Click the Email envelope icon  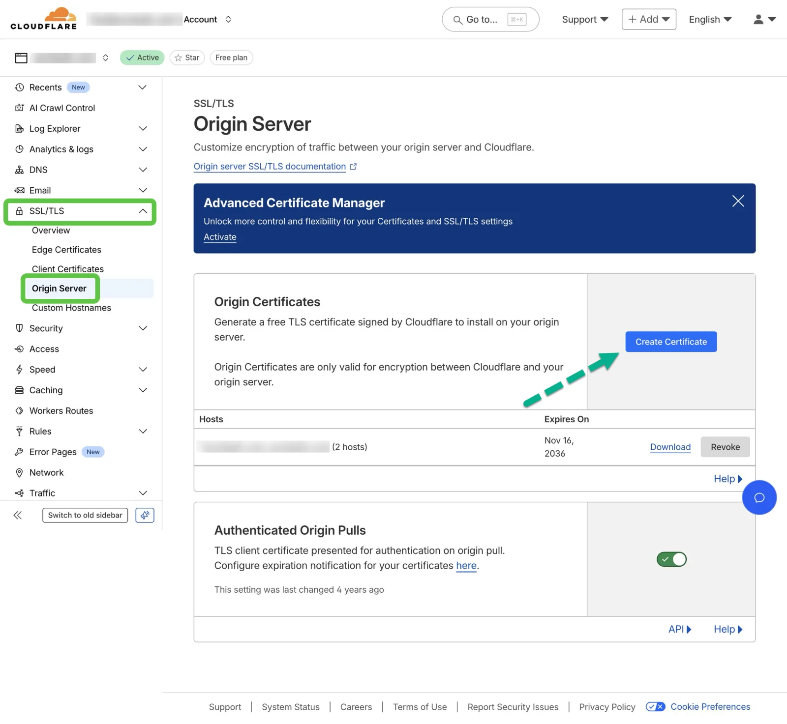[x=20, y=190]
